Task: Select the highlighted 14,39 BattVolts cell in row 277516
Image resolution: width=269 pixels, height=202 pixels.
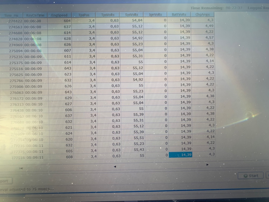Action: tap(180, 155)
